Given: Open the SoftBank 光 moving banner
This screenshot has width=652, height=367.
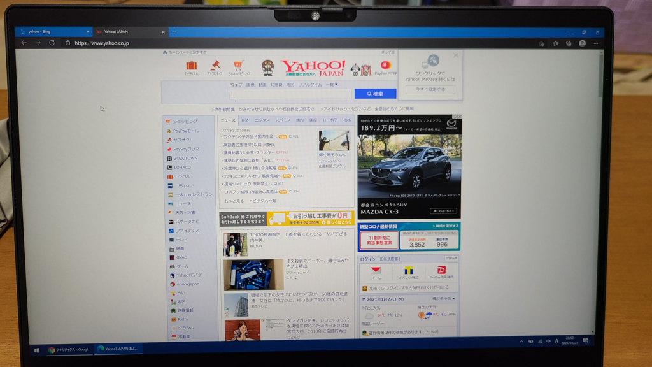Looking at the screenshot, I should pos(286,219).
